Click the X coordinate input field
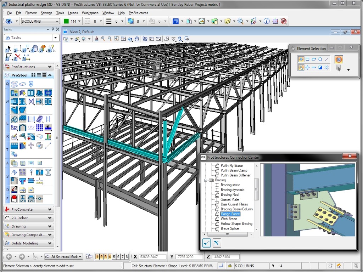 click(x=152, y=257)
